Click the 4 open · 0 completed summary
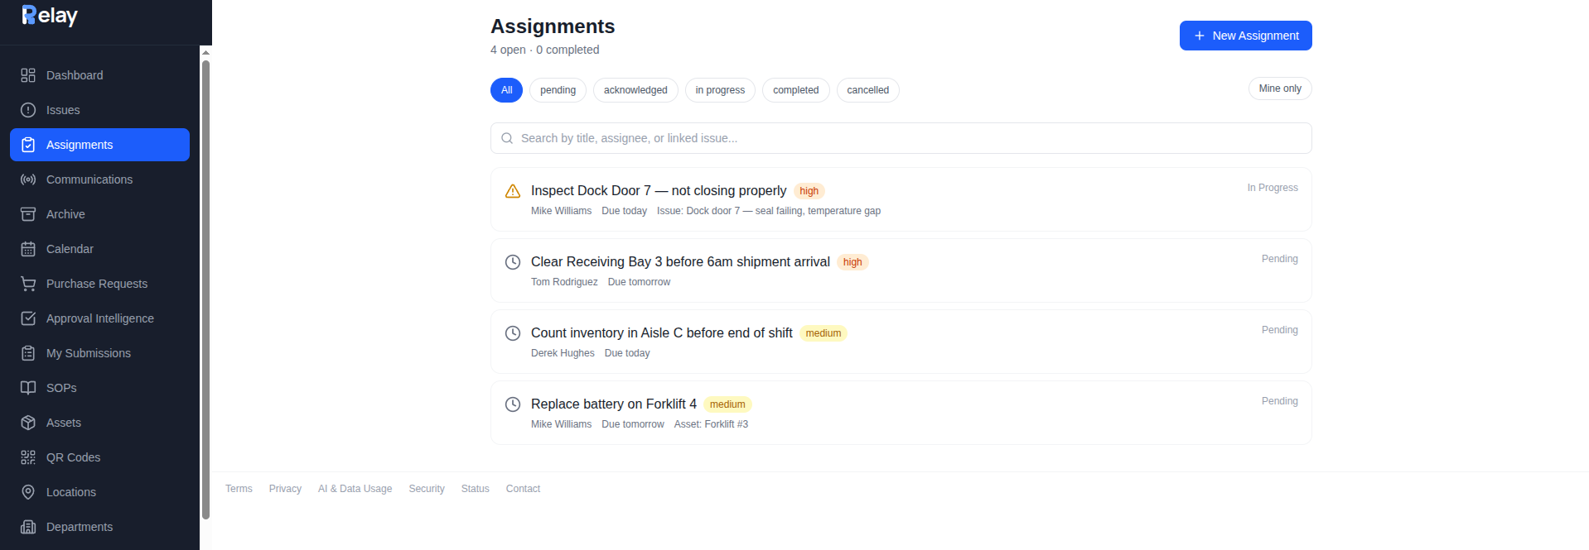Viewport: 1589px width, 550px height. tap(544, 50)
